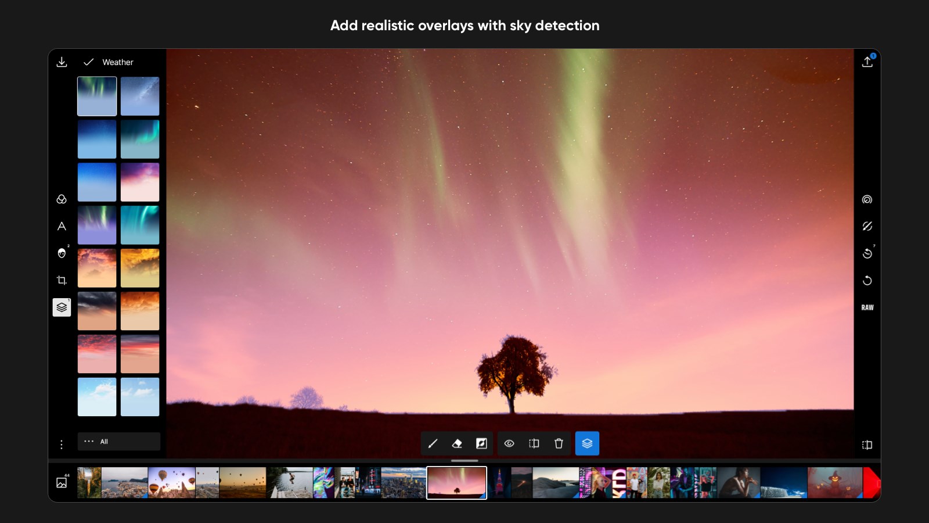The image size is (929, 523).
Task: Expand the Weather category header
Action: (117, 62)
